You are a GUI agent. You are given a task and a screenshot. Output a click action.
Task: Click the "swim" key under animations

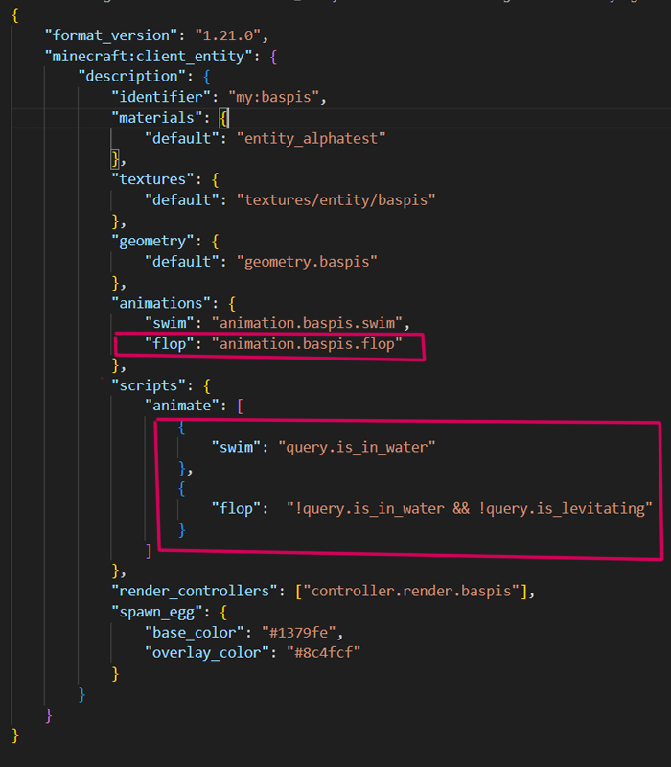tap(170, 323)
